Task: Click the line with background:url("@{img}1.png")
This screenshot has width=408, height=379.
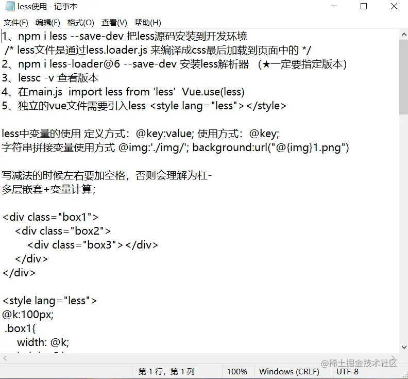Action: point(175,147)
